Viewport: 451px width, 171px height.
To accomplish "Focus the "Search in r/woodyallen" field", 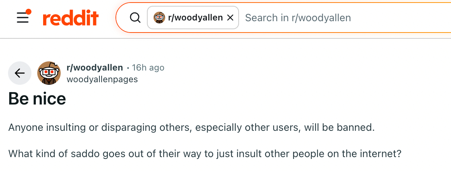I will pyautogui.click(x=329, y=18).
